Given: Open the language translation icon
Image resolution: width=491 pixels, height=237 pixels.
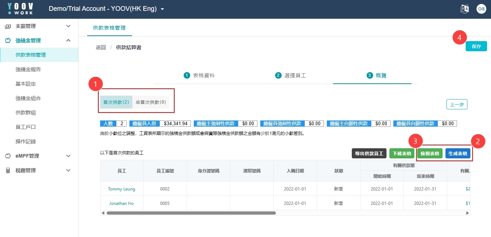Looking at the screenshot, I should tap(465, 9).
